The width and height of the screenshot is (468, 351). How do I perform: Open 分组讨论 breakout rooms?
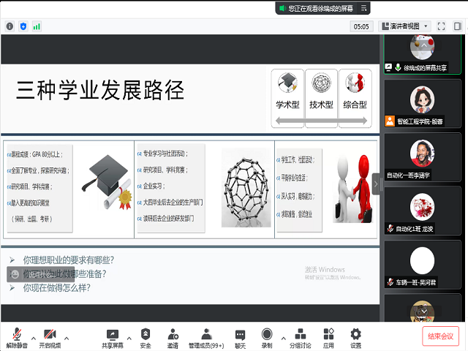(x=300, y=336)
